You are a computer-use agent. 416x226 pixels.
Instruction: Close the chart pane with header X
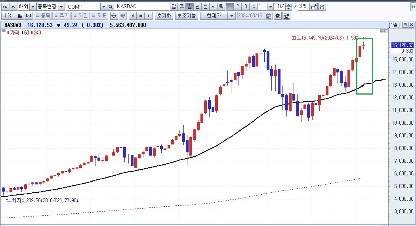coord(411,25)
